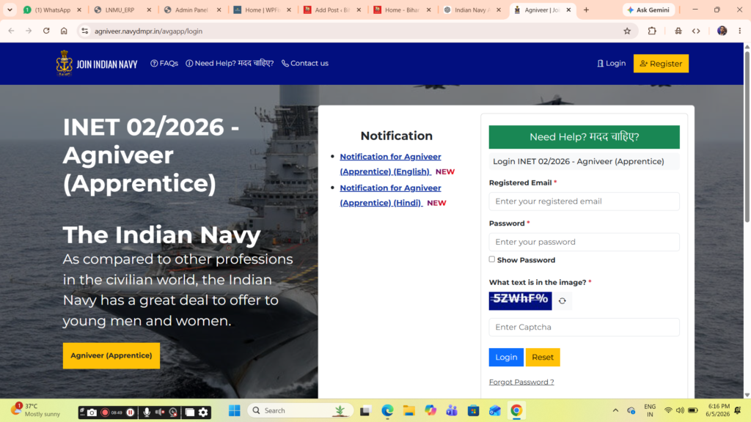Toggle the Show Password checkbox
Viewport: 751px width, 422px height.
(492, 259)
